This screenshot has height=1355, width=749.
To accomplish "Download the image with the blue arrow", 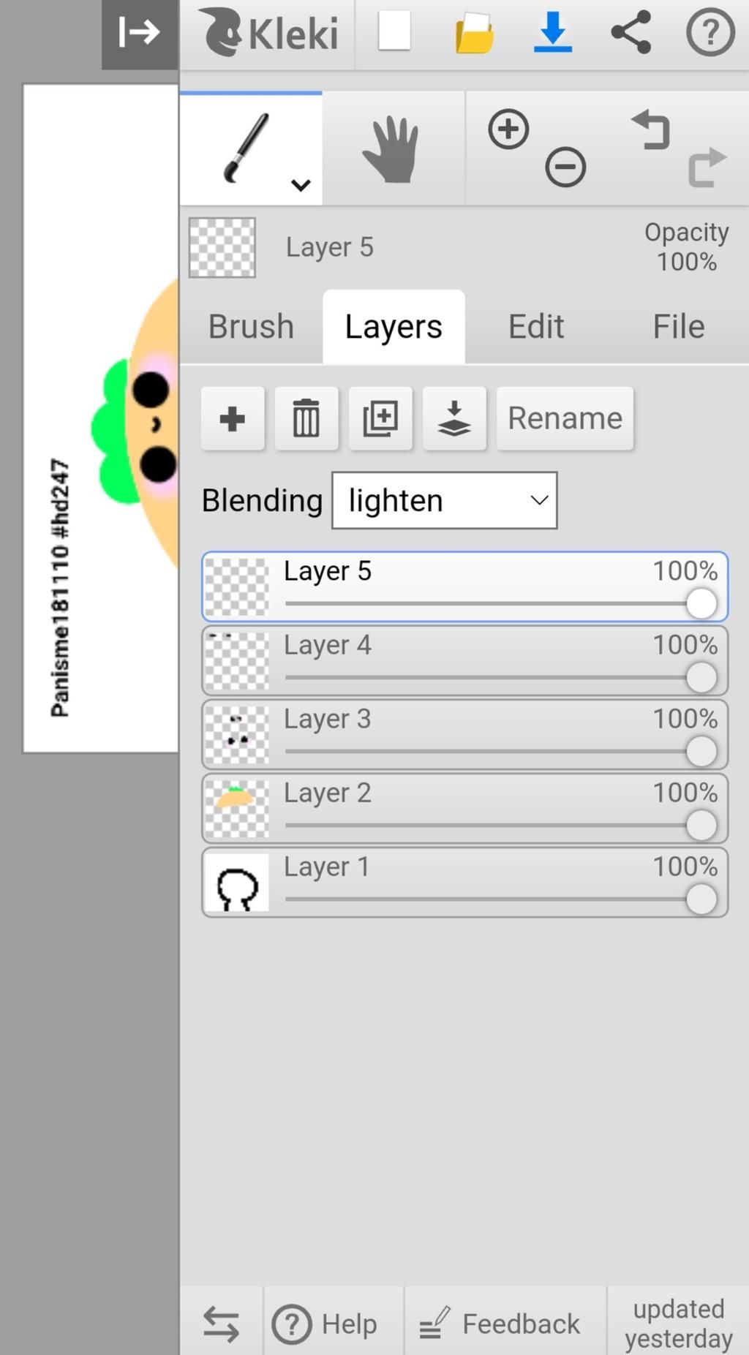I will (553, 33).
